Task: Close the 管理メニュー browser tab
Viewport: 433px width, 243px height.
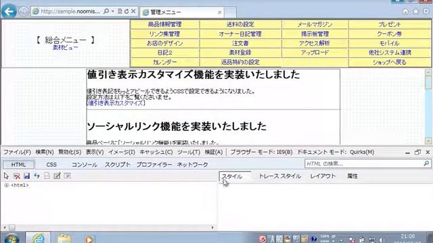Action: pyautogui.click(x=219, y=12)
